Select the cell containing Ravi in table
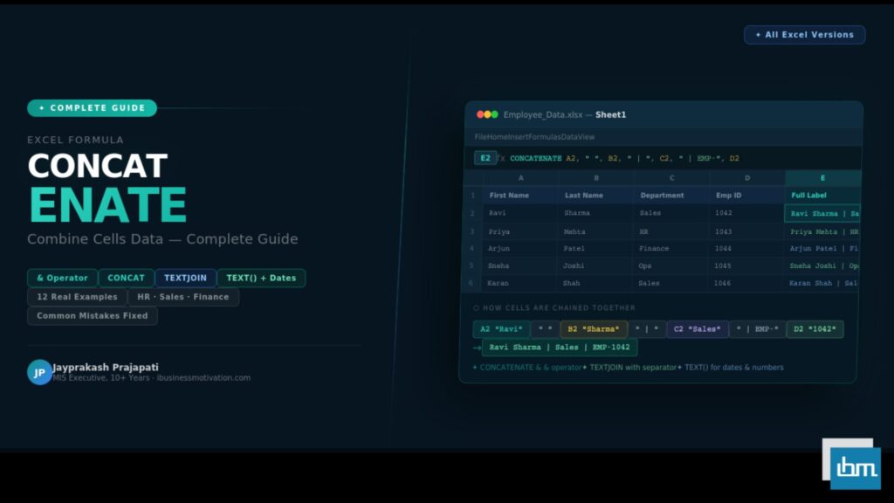 tap(520, 213)
